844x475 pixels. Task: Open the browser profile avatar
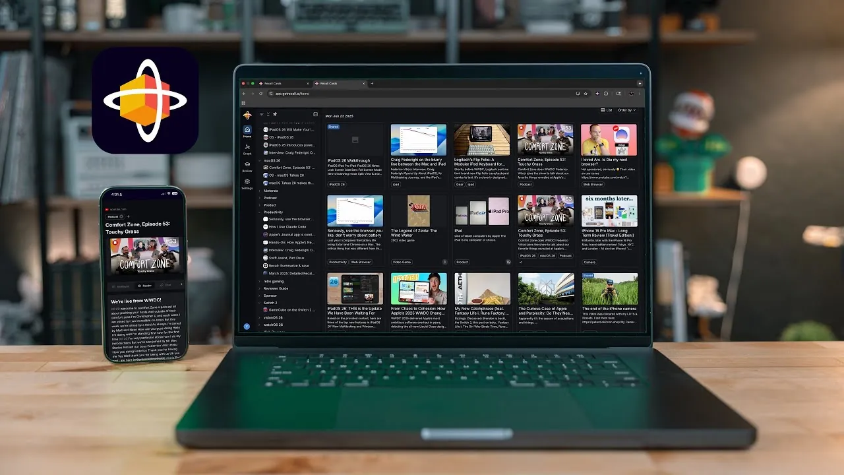(x=631, y=94)
